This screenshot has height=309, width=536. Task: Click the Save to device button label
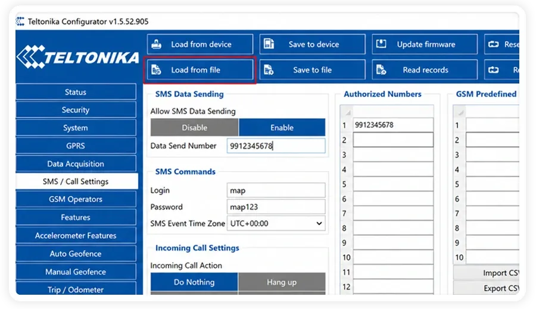click(x=313, y=45)
